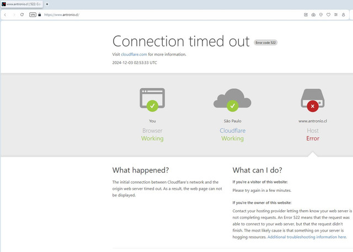Click the gray Host label

pyautogui.click(x=313, y=131)
